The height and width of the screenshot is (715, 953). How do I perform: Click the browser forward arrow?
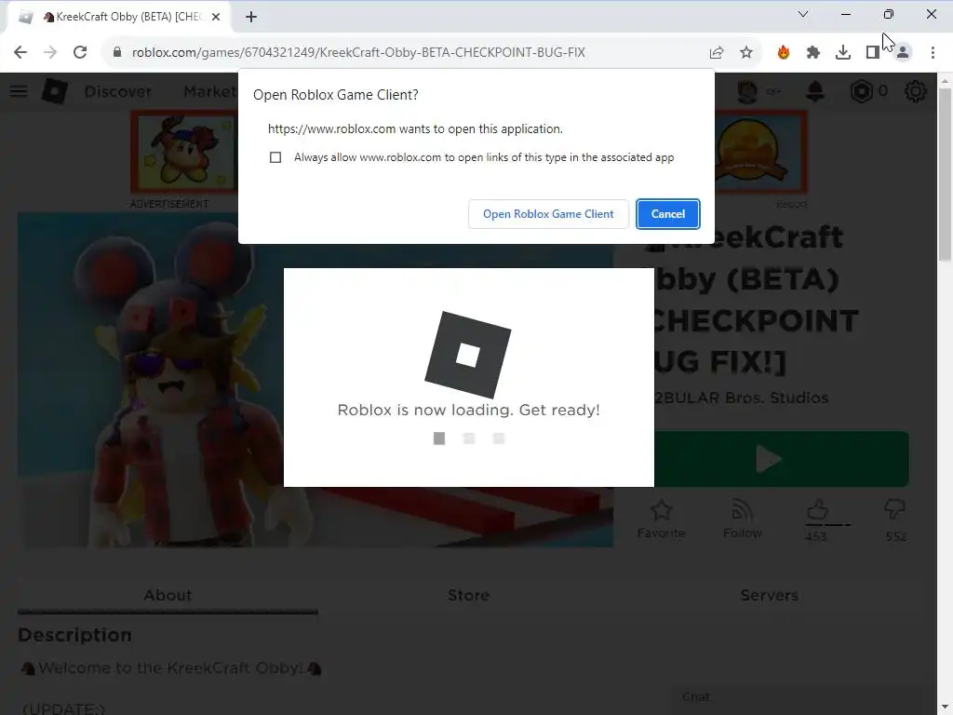(50, 52)
